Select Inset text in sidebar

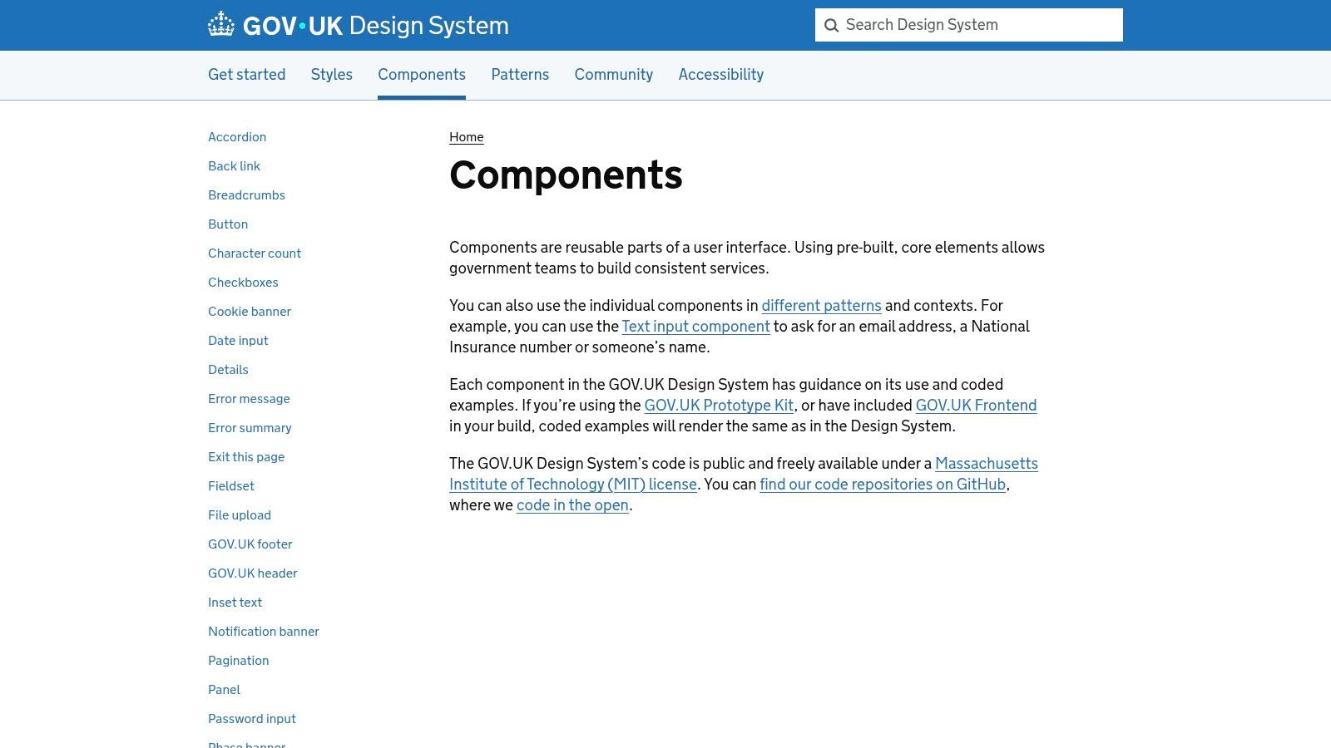pos(235,603)
